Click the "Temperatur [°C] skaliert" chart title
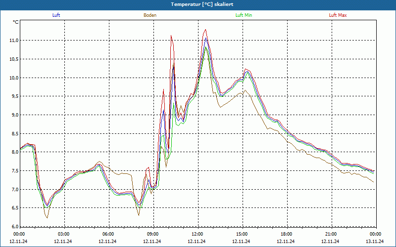396x247 pixels. coord(198,4)
